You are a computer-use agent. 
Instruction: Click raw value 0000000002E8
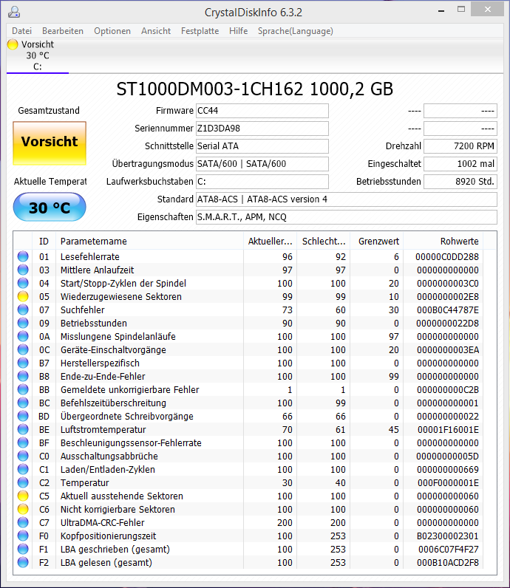coord(448,297)
